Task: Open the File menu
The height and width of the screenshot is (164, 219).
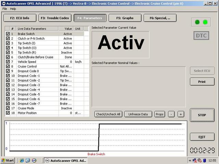Action: point(4,9)
